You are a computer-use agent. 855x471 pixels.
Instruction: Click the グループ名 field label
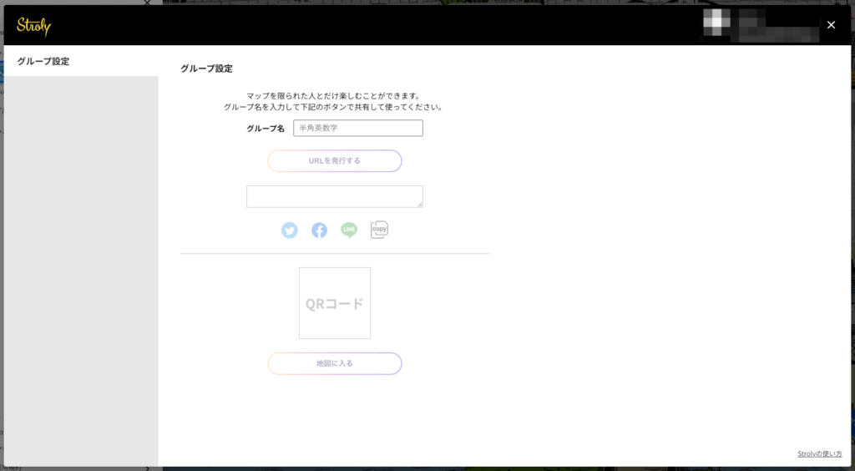pos(266,129)
